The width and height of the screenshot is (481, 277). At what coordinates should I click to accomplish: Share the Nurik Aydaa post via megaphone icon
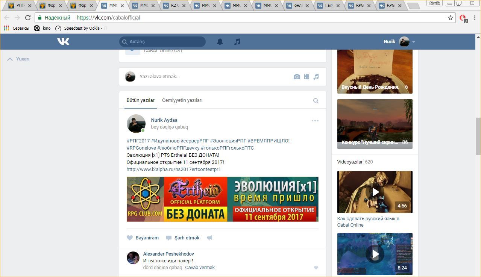(209, 238)
